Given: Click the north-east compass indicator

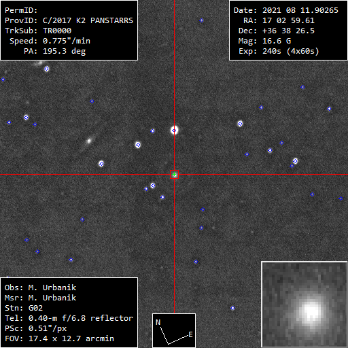Looking at the screenshot, I should tap(174, 330).
